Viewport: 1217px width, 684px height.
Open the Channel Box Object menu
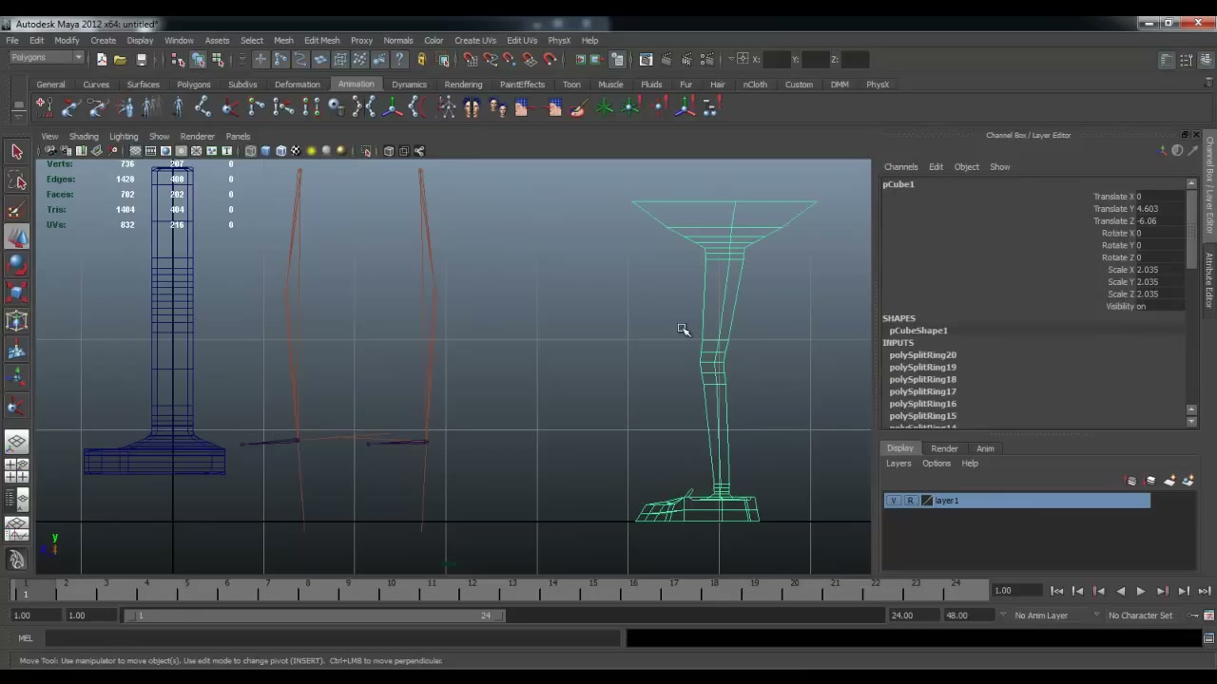coord(966,167)
